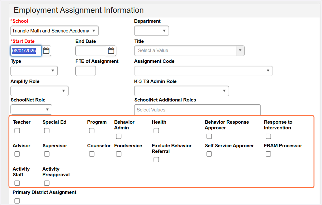Check the Activity Staff checkbox
The height and width of the screenshot is (205, 322).
(x=17, y=183)
